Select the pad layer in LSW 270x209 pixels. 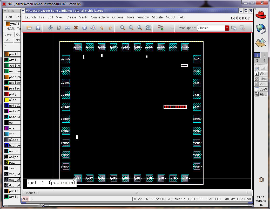pyautogui.click(x=12, y=163)
